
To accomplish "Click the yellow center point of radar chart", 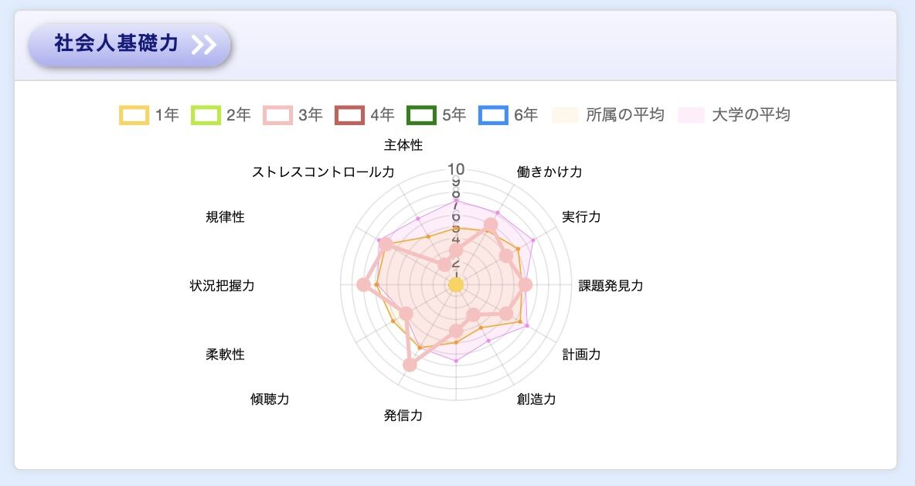I will (x=456, y=286).
